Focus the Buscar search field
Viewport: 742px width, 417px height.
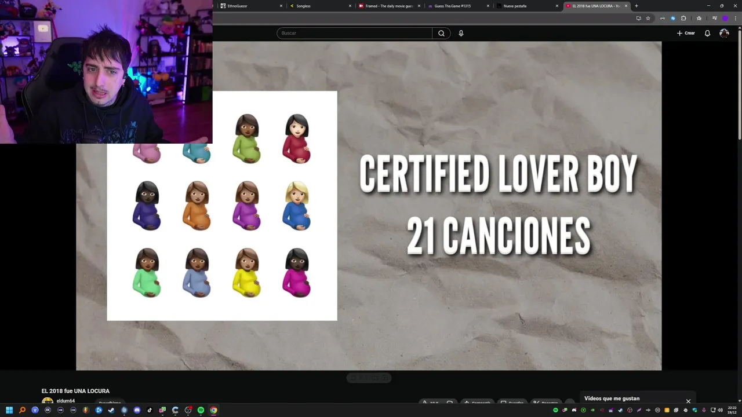[x=354, y=33]
